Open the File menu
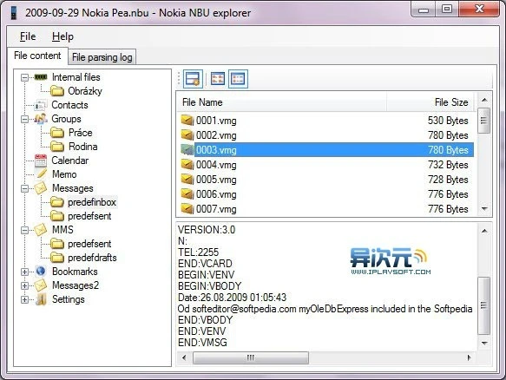This screenshot has height=380, width=506. [28, 36]
